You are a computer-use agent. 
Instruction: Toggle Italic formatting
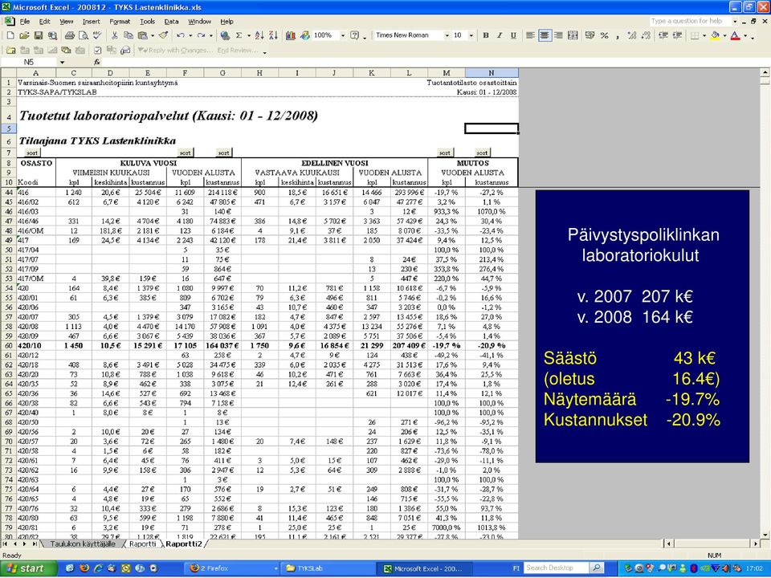coord(500,35)
